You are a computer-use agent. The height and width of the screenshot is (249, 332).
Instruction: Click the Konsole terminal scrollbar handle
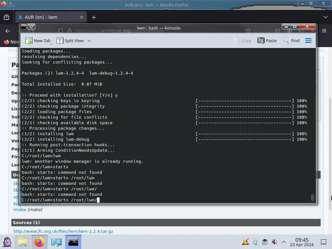click(x=312, y=197)
